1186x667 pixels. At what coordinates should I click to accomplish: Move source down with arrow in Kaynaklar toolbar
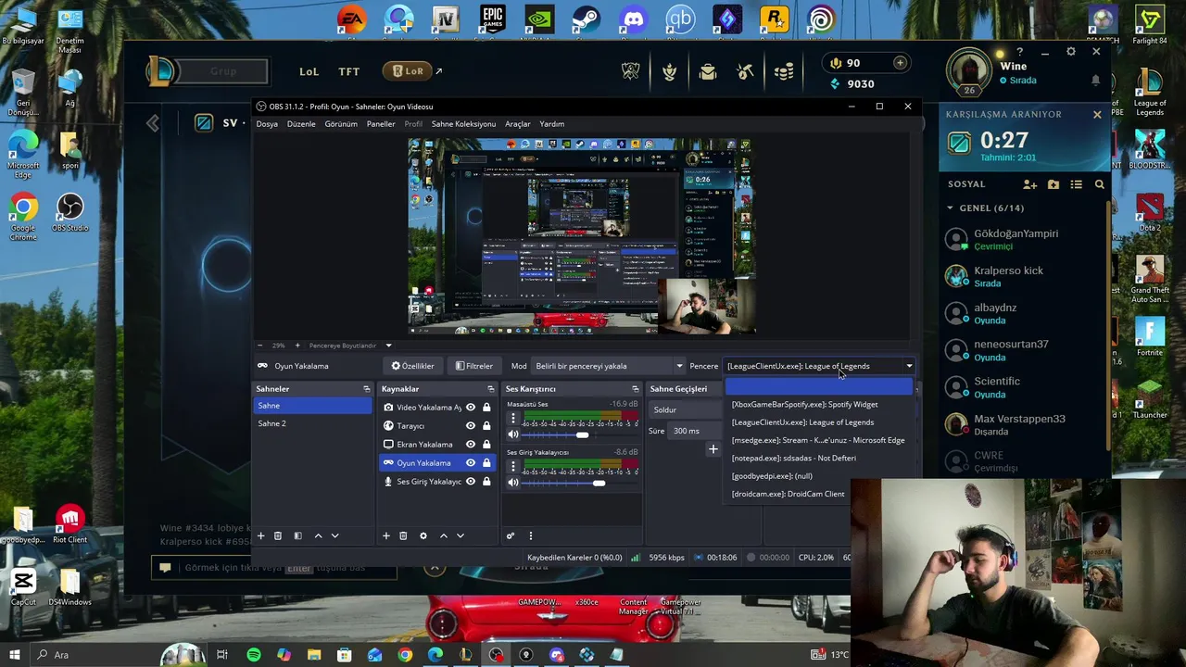point(460,535)
